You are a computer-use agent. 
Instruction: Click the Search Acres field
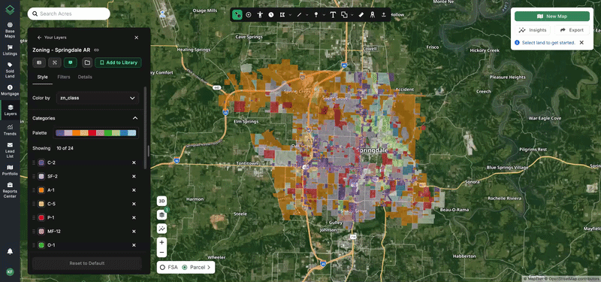pyautogui.click(x=69, y=14)
